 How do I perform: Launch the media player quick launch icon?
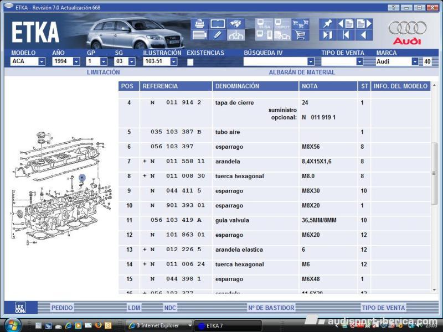click(78, 325)
